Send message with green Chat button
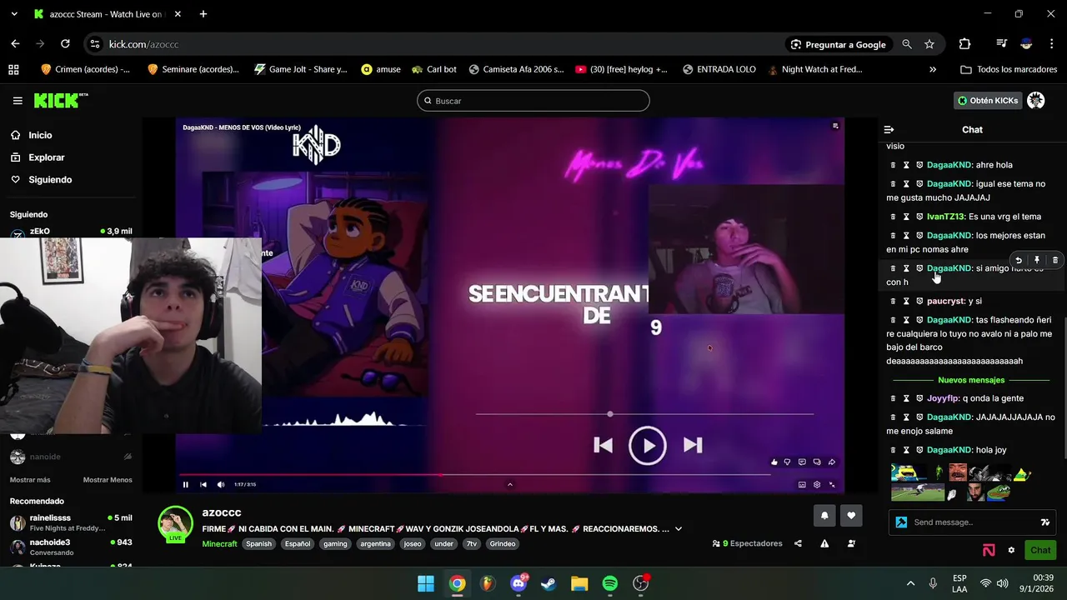 [1040, 550]
